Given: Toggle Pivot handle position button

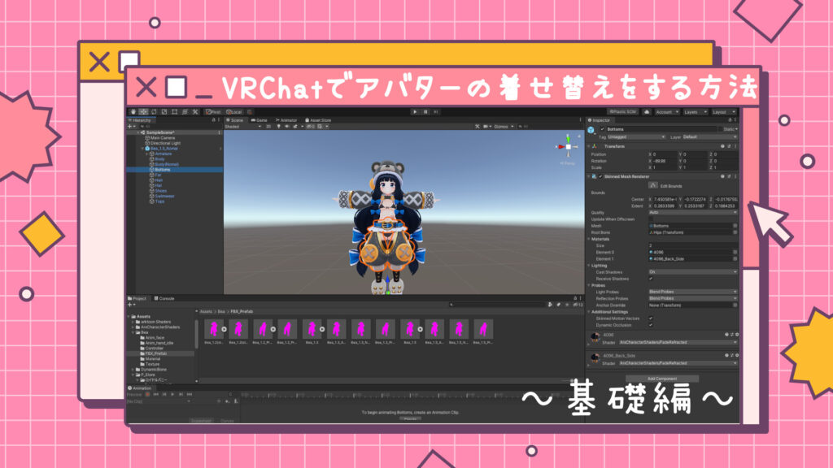Looking at the screenshot, I should [214, 112].
